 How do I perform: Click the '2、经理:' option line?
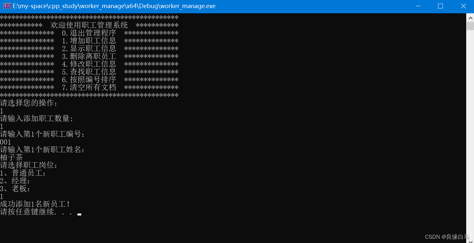point(16,181)
